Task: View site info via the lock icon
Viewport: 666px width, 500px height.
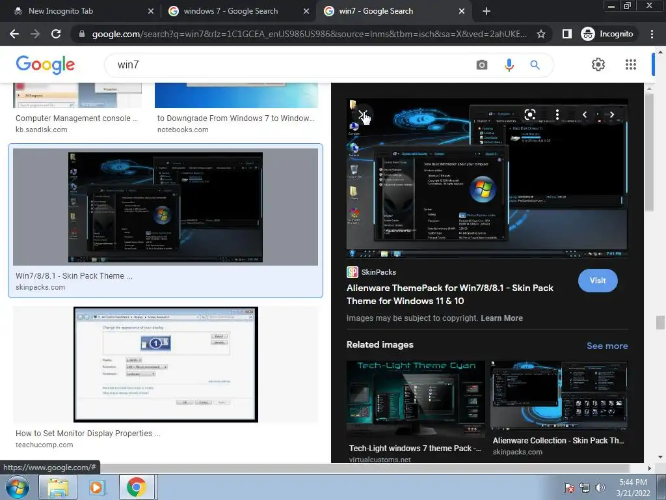Action: click(82, 34)
